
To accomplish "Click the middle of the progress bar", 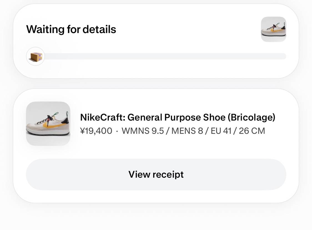I will (165, 56).
